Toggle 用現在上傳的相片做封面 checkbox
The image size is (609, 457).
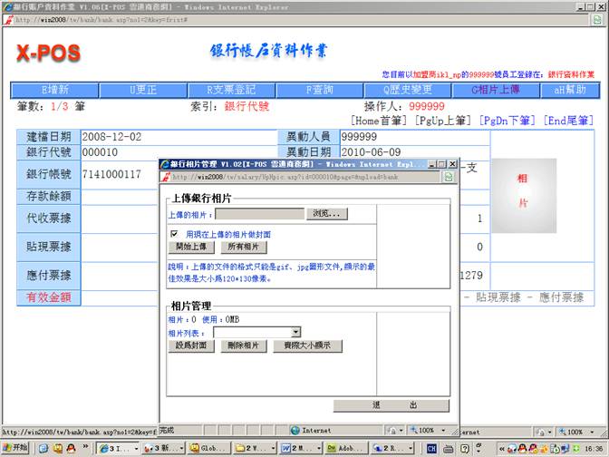click(x=174, y=234)
